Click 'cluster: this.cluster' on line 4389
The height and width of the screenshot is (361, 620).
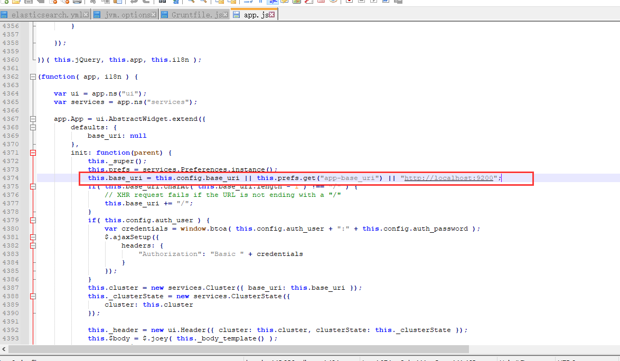(x=149, y=305)
